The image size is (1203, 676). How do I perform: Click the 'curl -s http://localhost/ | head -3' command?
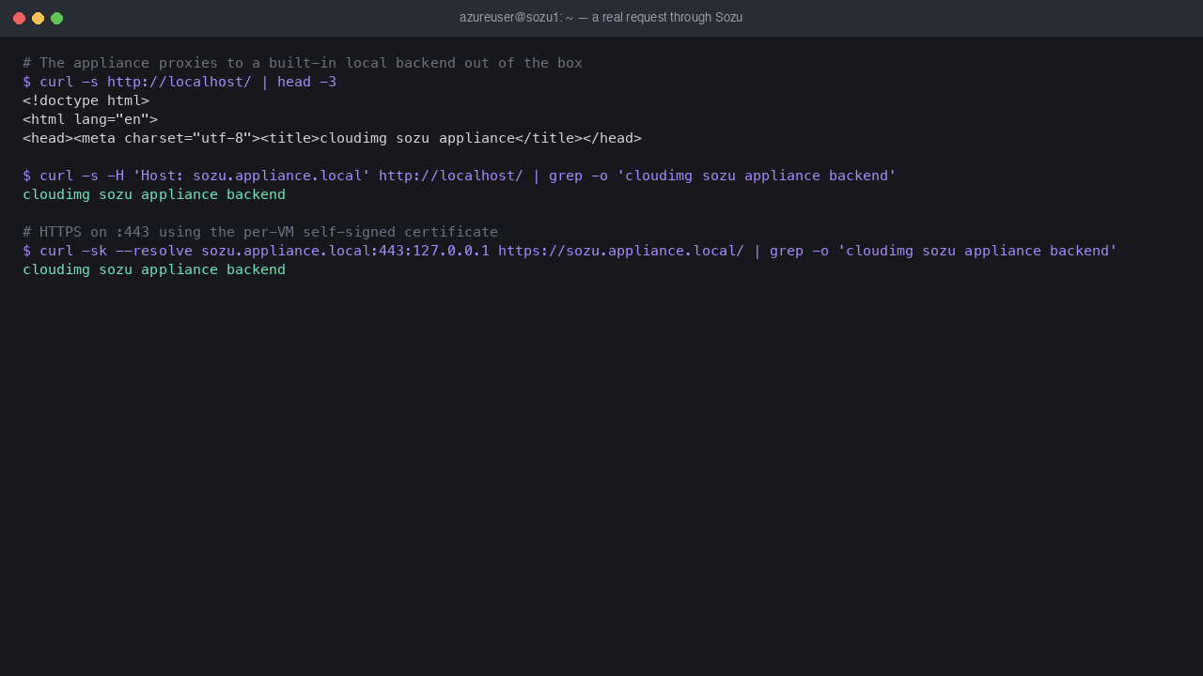[180, 82]
